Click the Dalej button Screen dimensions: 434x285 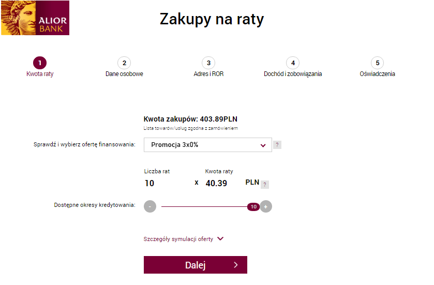(196, 265)
